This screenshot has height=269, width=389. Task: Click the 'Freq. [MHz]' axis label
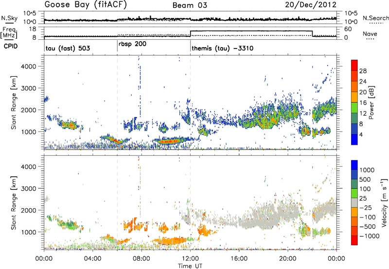click(9, 33)
